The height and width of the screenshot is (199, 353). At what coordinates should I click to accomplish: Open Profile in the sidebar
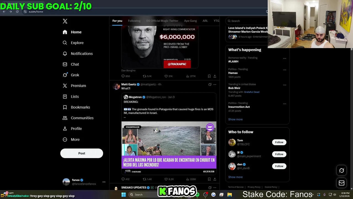point(72,129)
